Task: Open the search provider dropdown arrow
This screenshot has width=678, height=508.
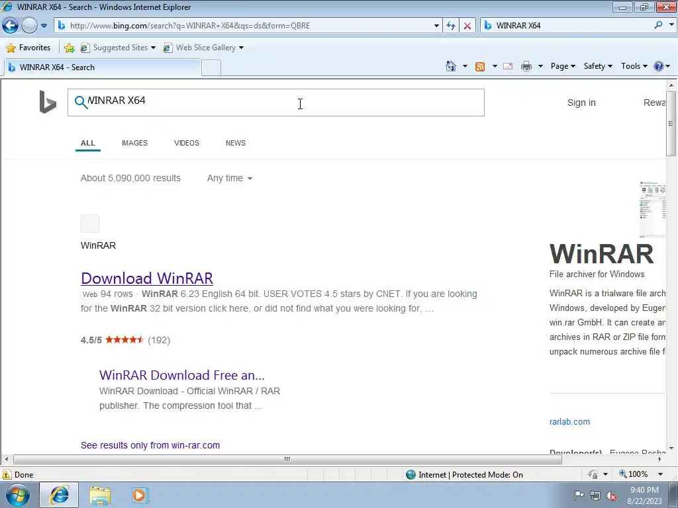Action: pyautogui.click(x=671, y=25)
